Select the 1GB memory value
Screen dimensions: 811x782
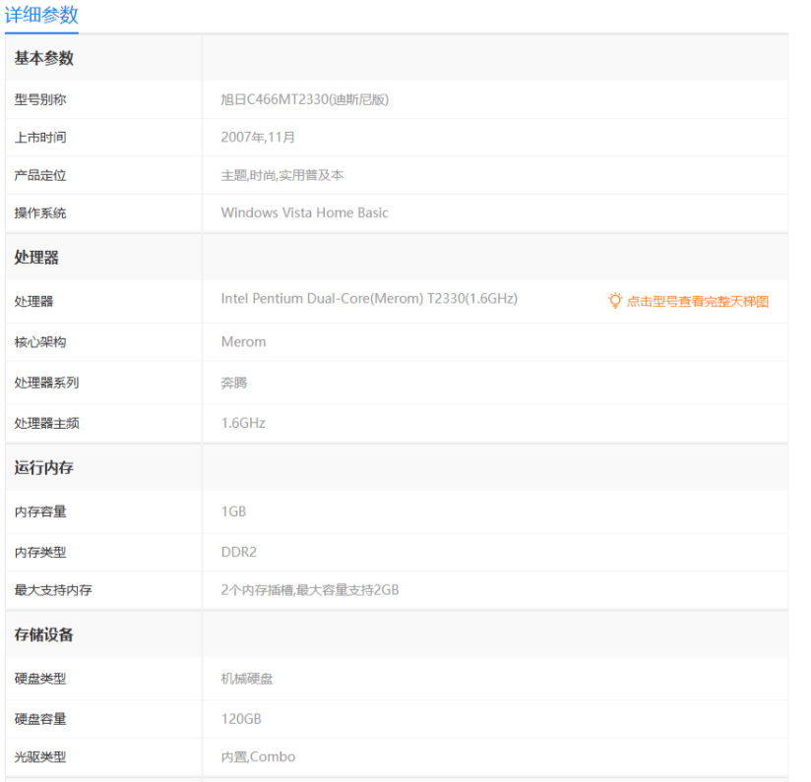coord(233,511)
